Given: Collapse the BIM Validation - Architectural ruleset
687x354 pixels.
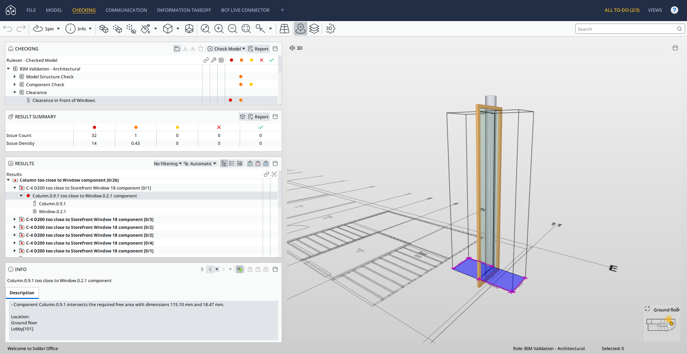Looking at the screenshot, I should [x=8, y=69].
